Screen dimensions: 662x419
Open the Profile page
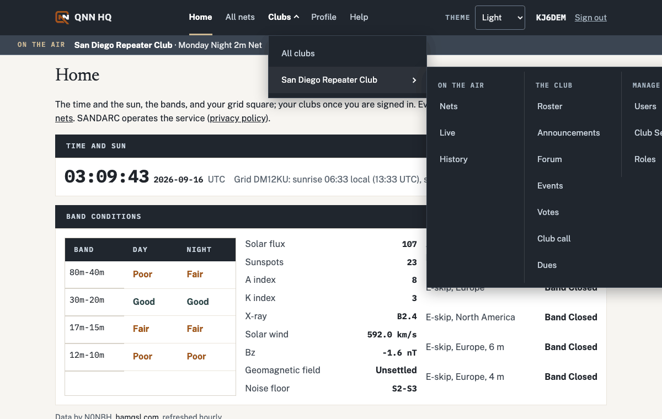point(324,17)
